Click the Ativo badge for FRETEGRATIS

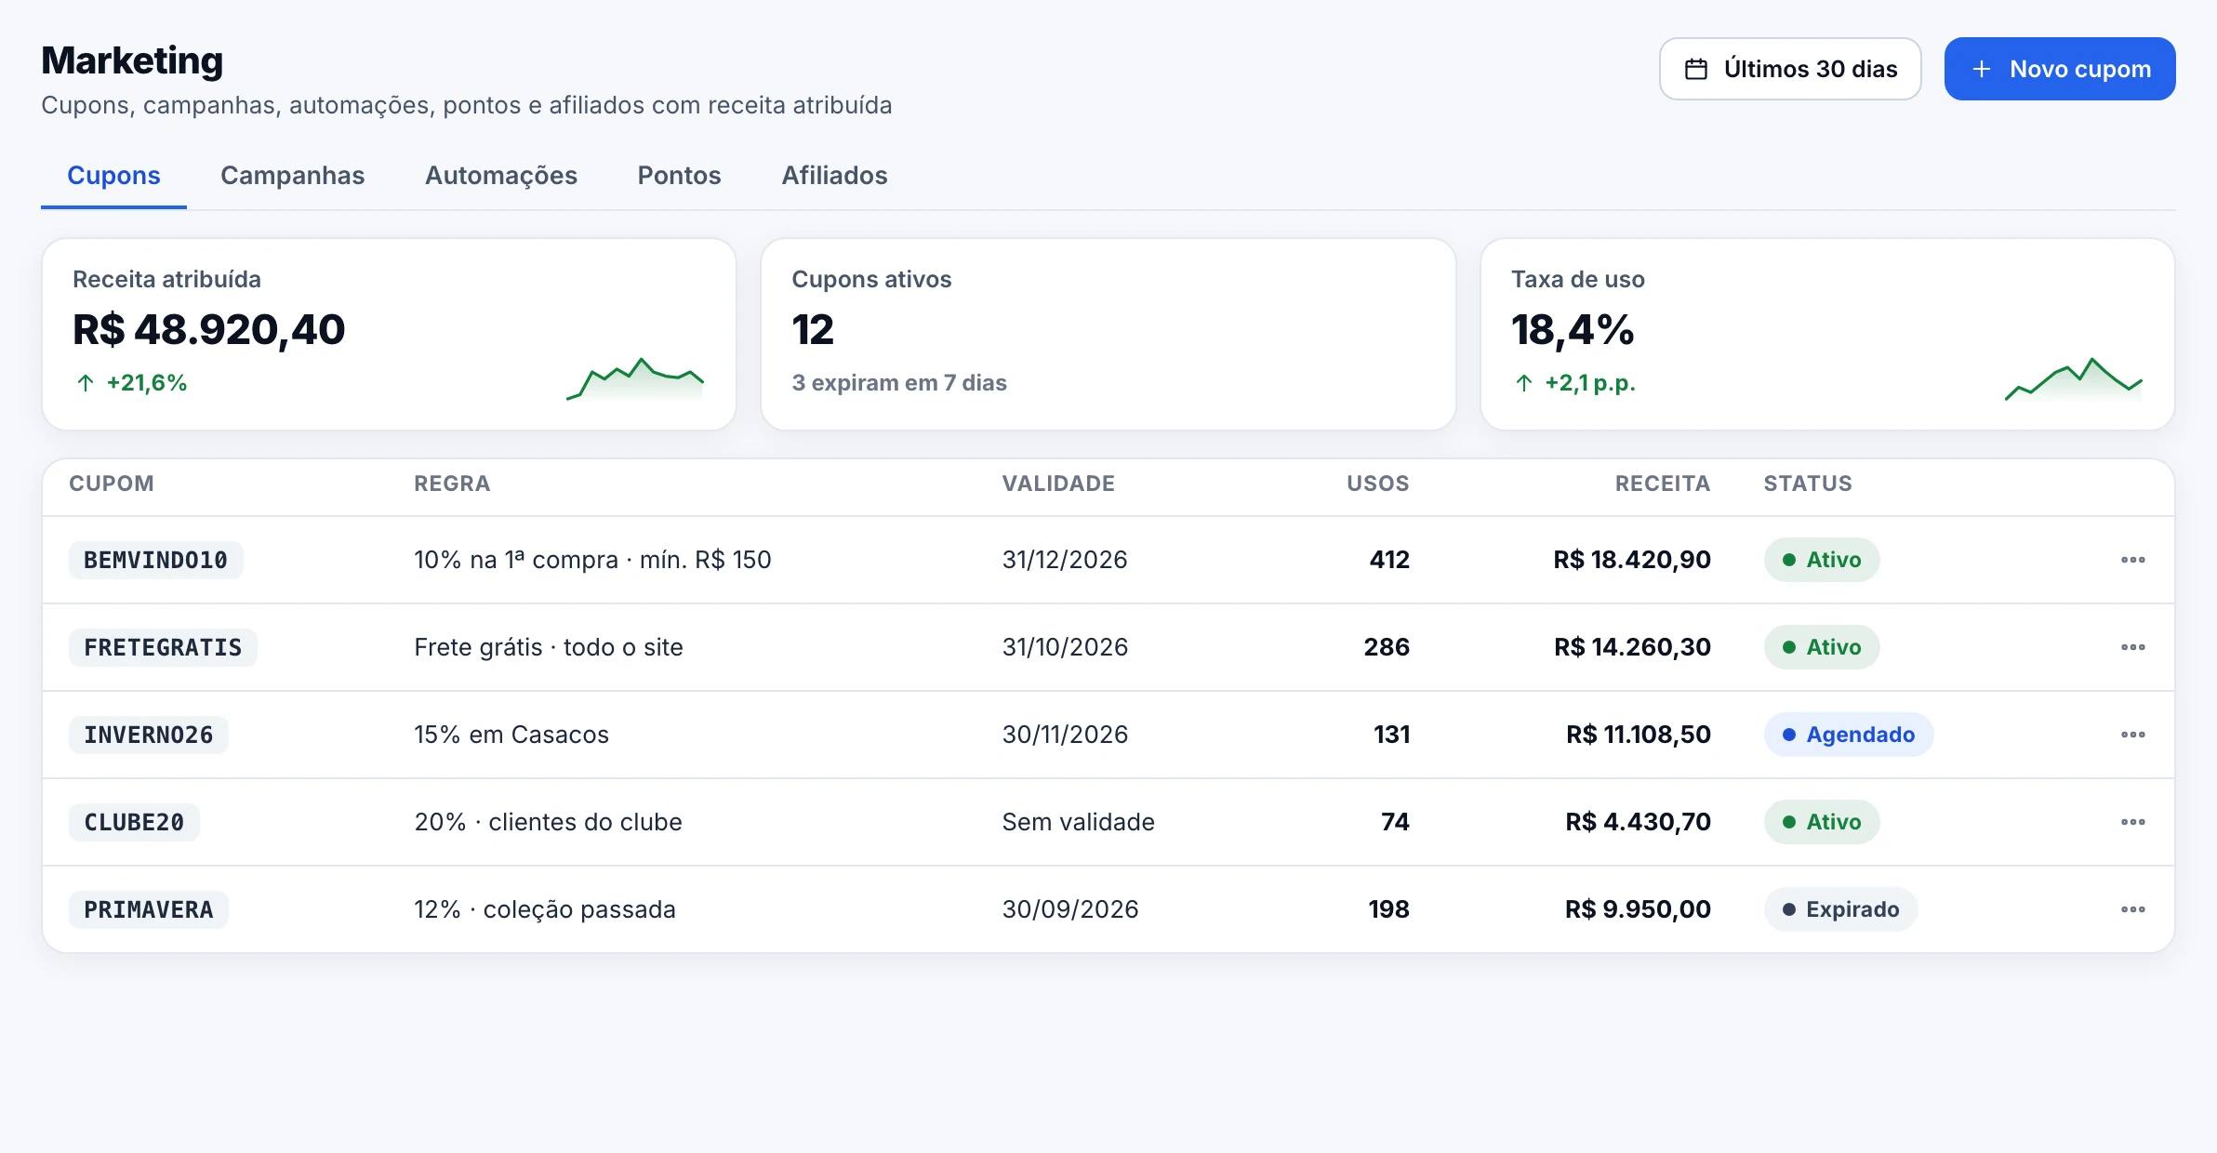click(1821, 647)
